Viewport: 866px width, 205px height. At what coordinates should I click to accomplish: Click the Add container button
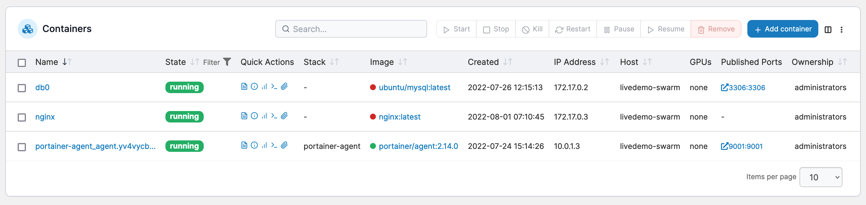(x=783, y=29)
